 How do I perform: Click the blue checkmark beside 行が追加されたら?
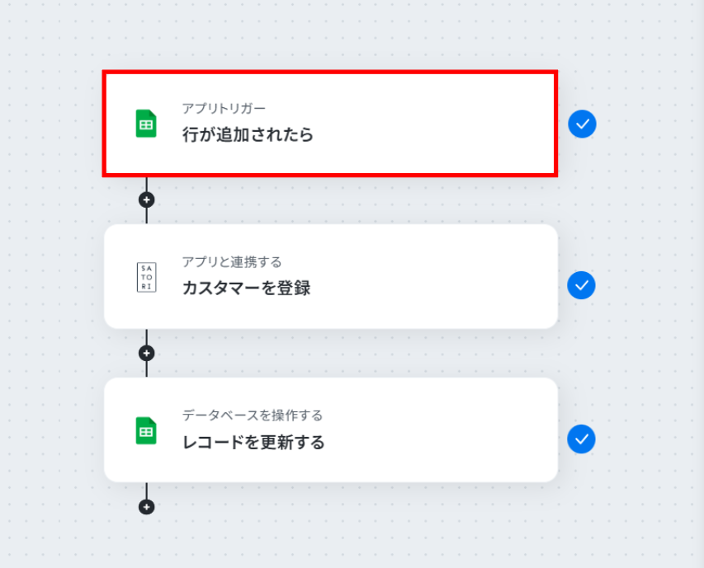[x=582, y=124]
